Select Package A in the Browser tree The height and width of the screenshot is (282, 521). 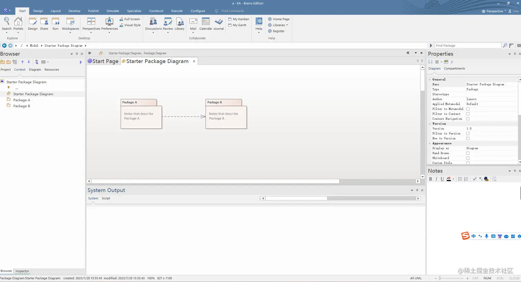[22, 100]
